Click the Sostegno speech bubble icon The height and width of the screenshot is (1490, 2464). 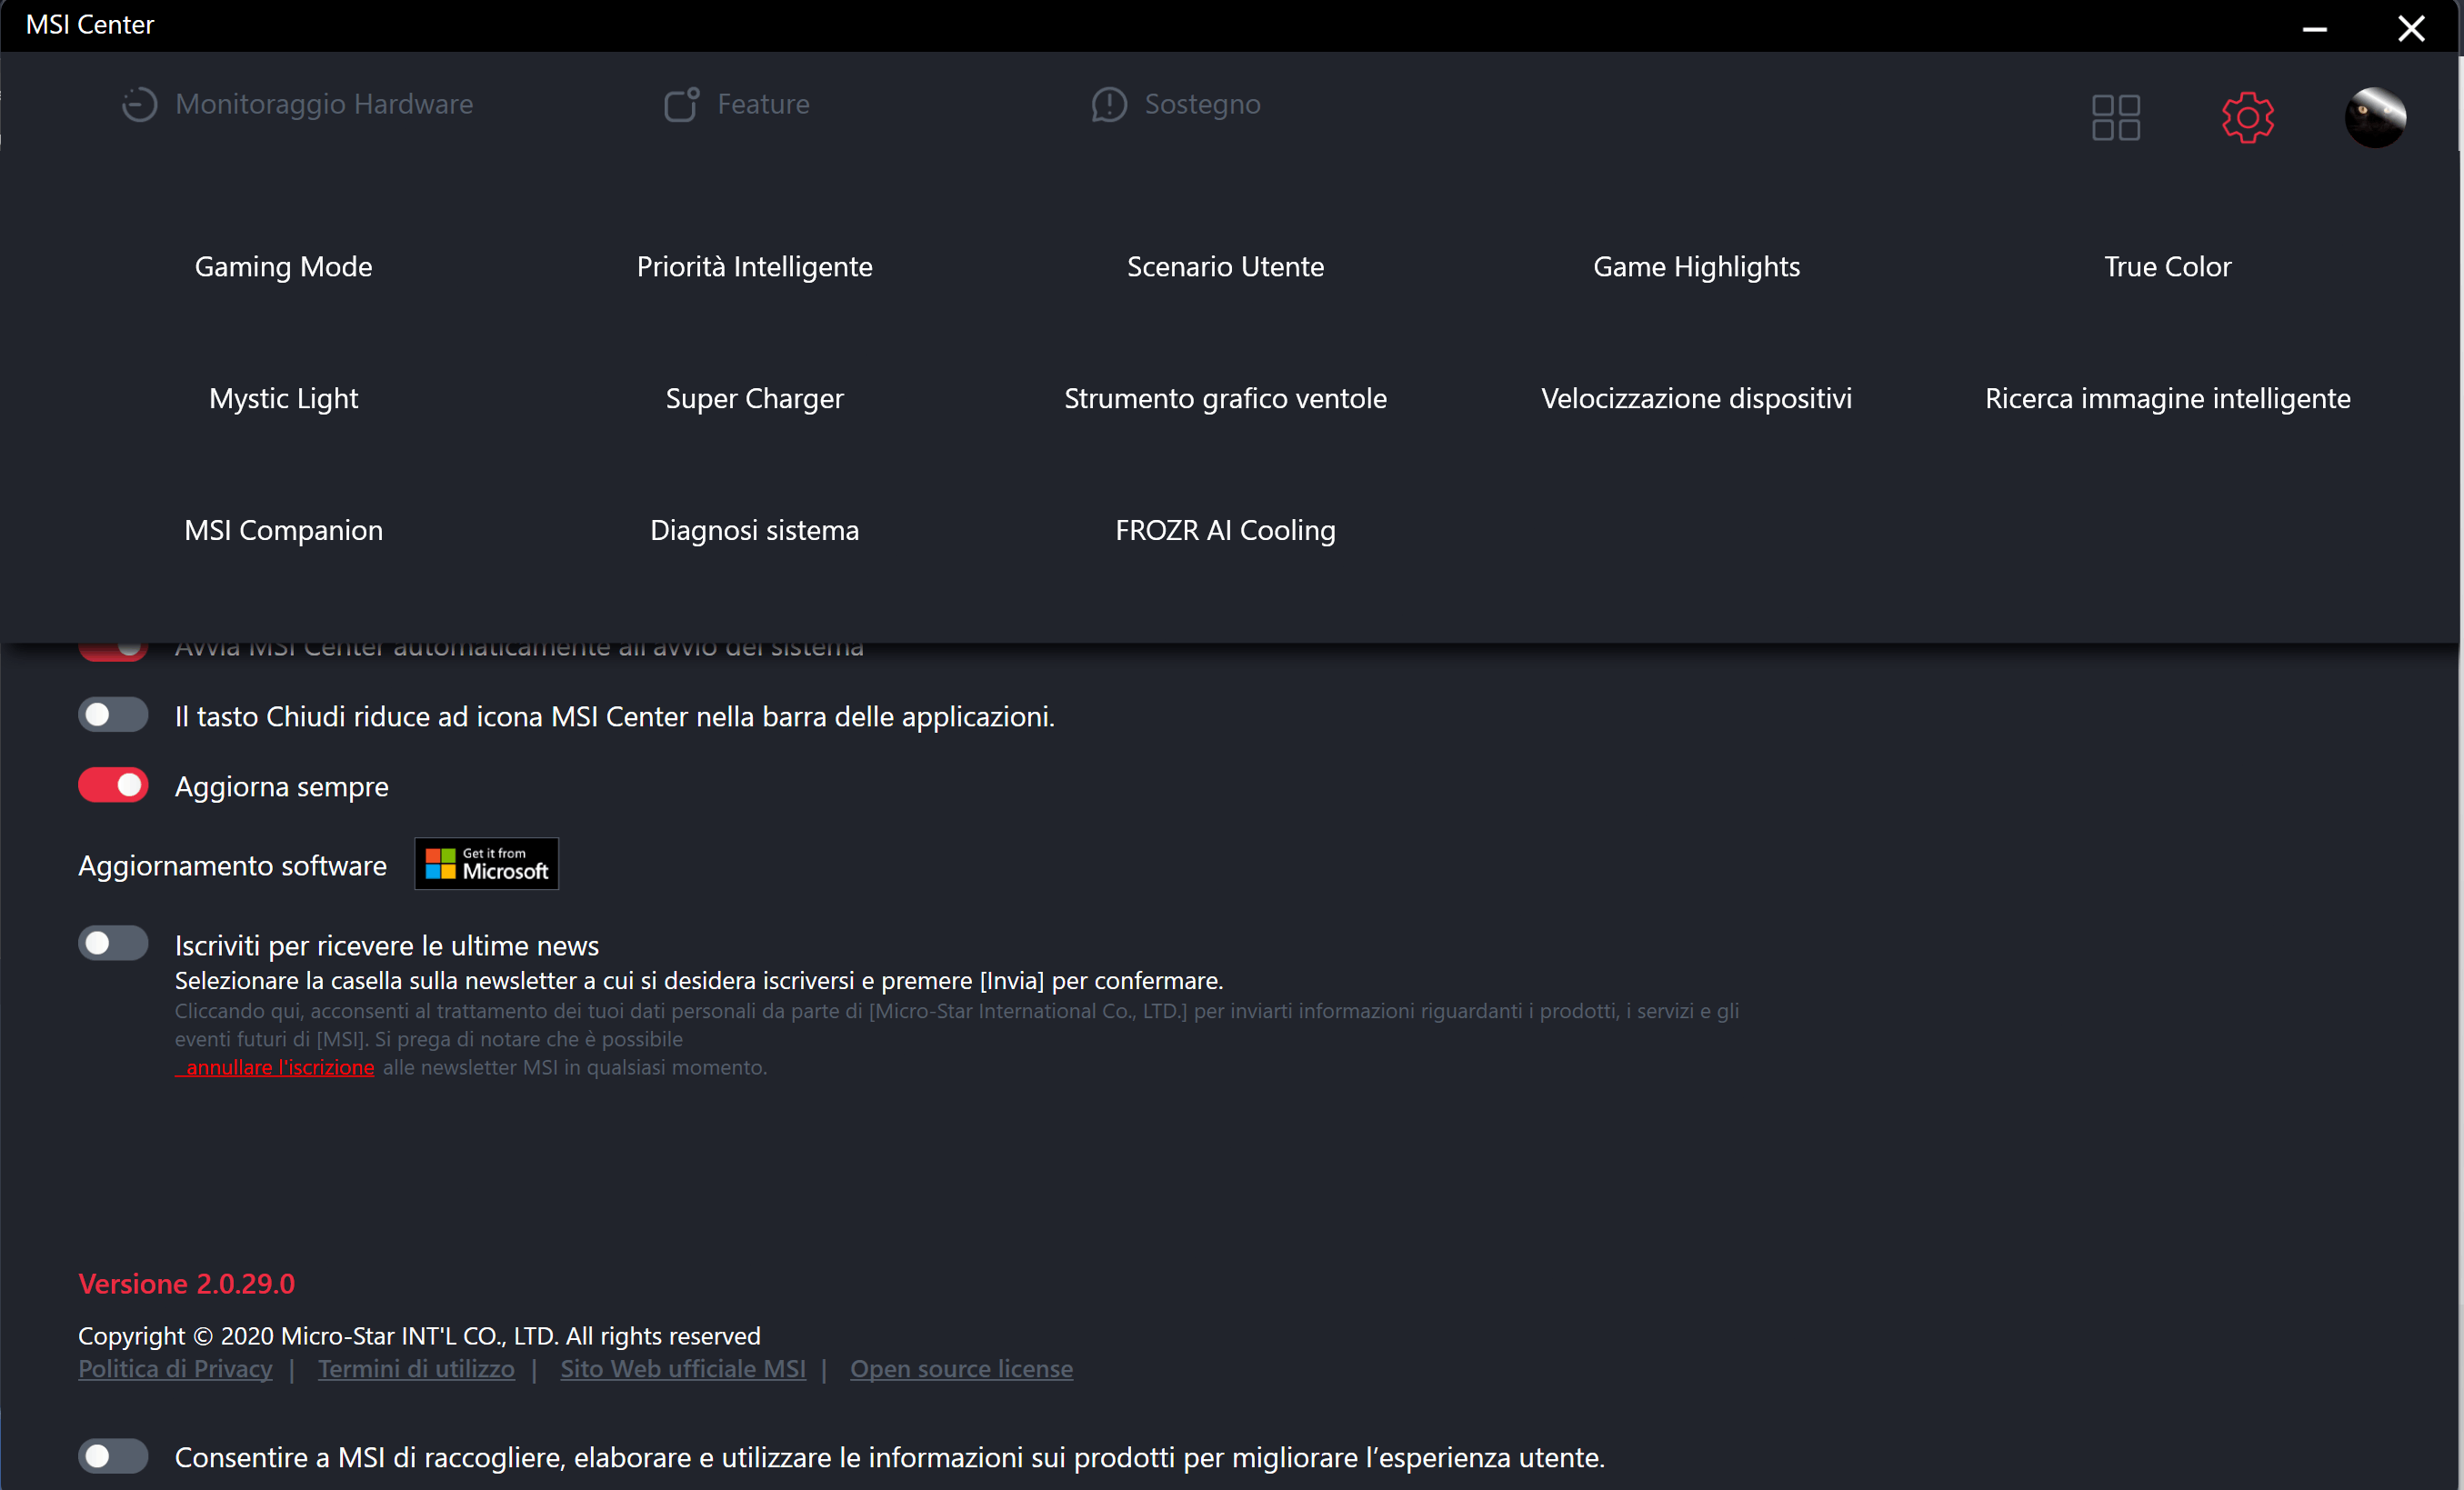click(x=1109, y=104)
